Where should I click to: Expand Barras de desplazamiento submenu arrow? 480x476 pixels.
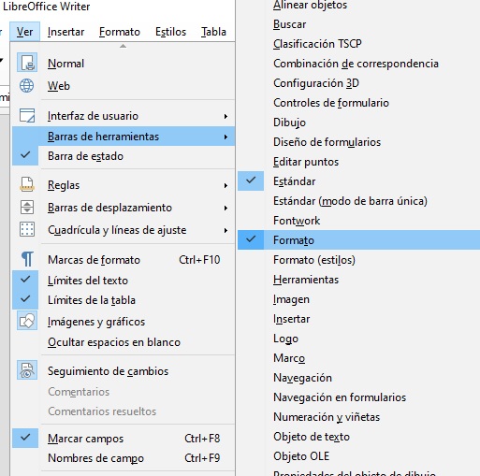[x=225, y=208]
